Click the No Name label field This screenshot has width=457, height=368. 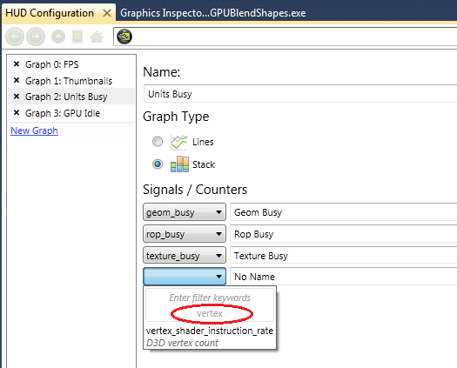(x=343, y=277)
